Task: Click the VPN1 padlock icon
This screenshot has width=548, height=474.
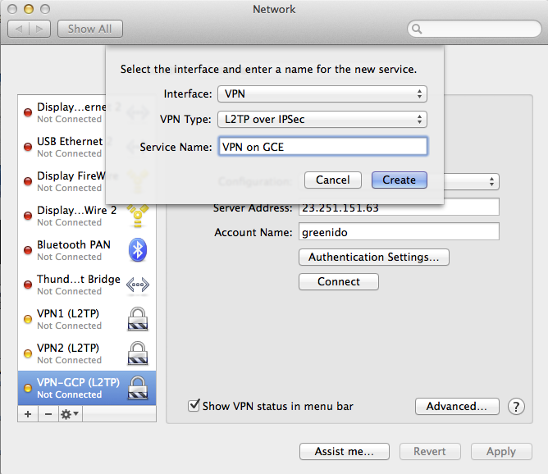Action: pyautogui.click(x=137, y=319)
